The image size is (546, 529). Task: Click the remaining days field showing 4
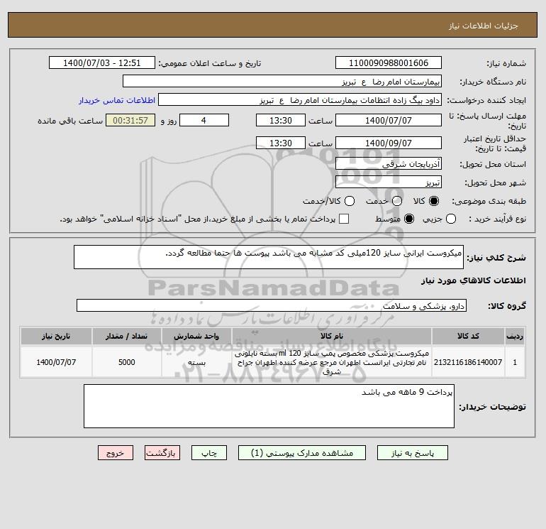[x=204, y=120]
